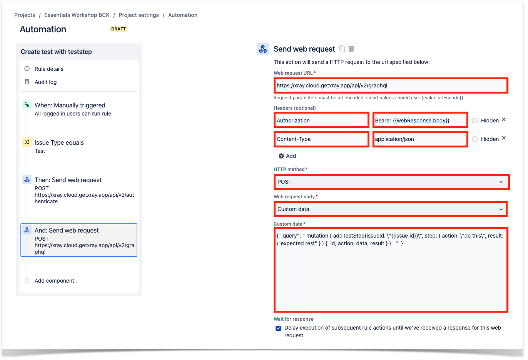
Task: Click the Add component circle marker
Action: pyautogui.click(x=27, y=281)
